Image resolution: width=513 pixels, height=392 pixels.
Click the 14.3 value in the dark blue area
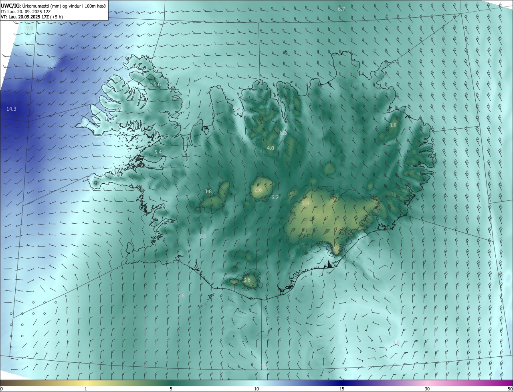tap(11, 109)
